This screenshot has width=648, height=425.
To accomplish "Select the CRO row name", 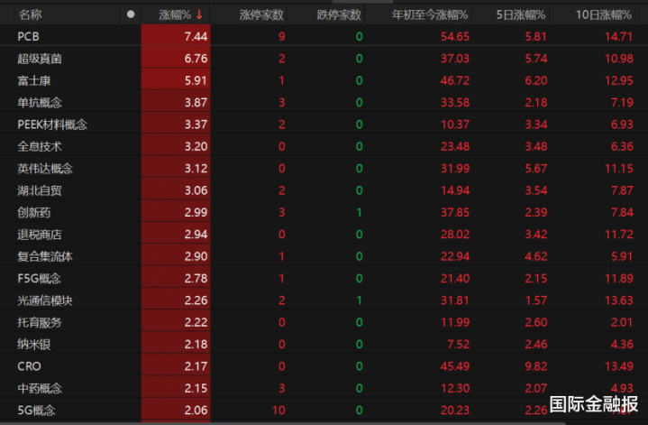I will coord(29,366).
